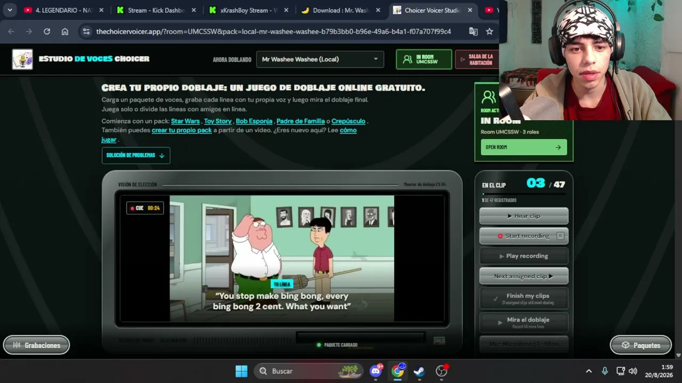Screen dimensions: 682x383
Task: Click the 'Mira el doblaje' button
Action: click(524, 322)
